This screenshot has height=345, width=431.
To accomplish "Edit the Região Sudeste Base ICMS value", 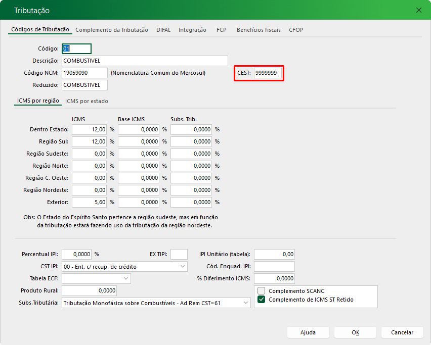I will point(139,154).
